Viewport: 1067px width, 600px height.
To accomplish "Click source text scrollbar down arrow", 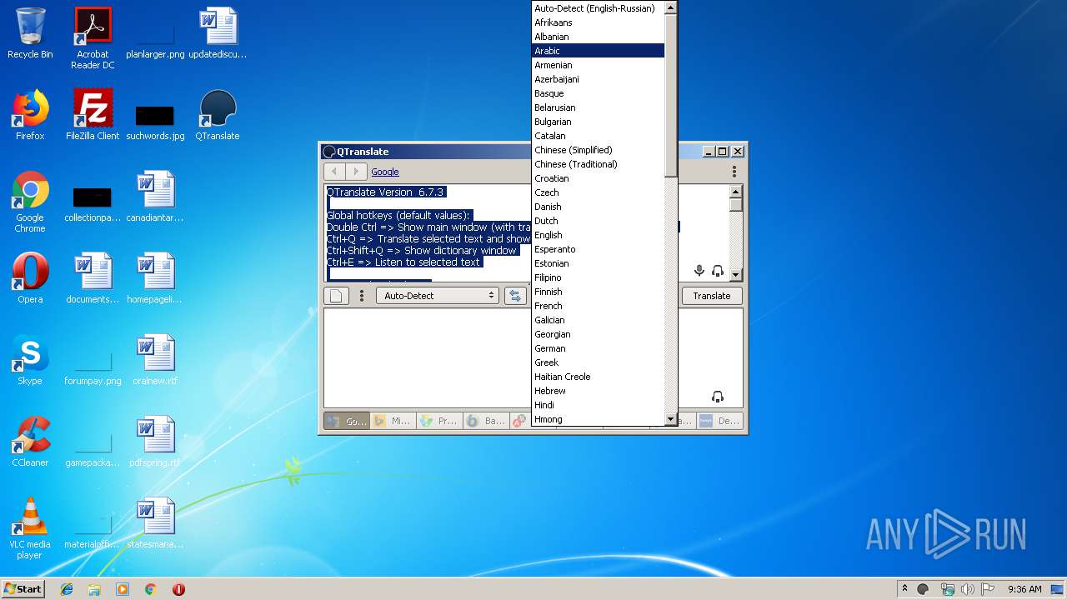I will [736, 275].
